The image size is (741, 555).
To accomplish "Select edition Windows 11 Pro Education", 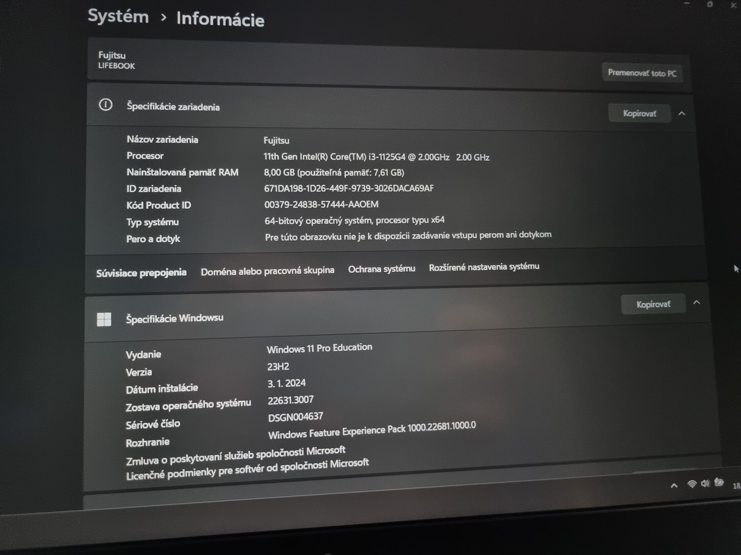I will [x=319, y=349].
